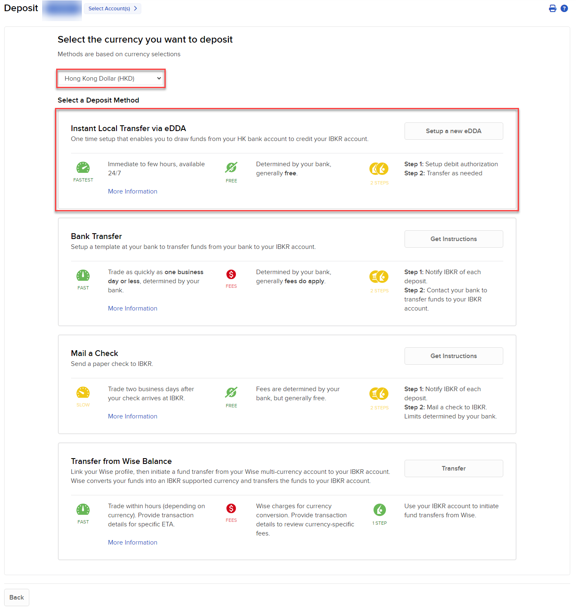Click the print icon at top right
Image resolution: width=576 pixels, height=607 pixels.
(552, 8)
